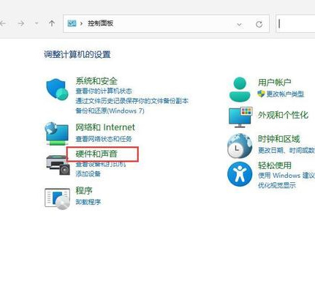This screenshot has height=281, width=315.
Task: Click 控制面板 breadcrumb in address bar
Action: tap(100, 23)
